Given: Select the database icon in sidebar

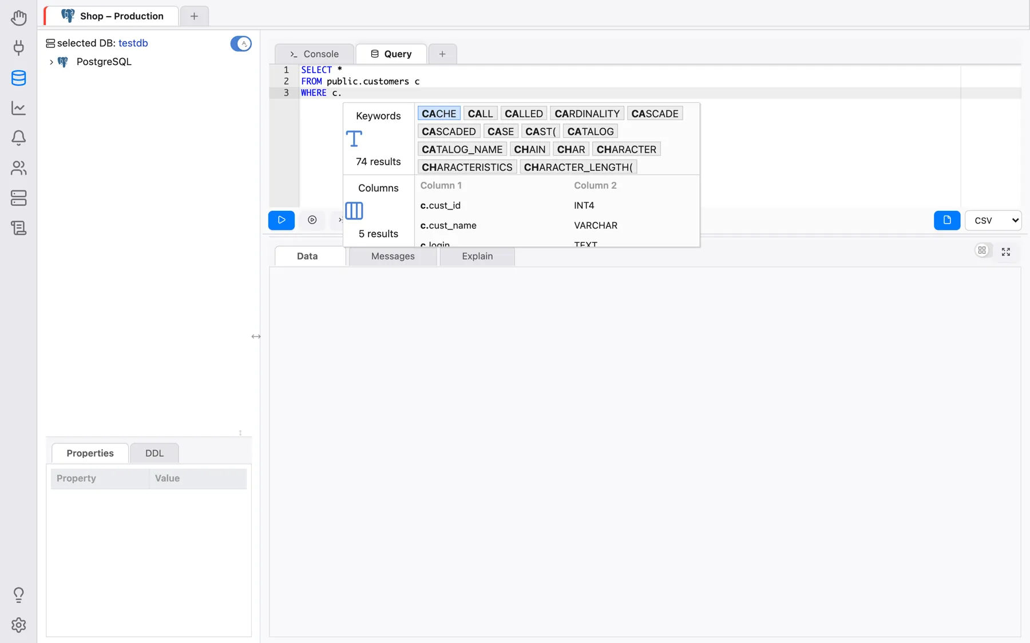Looking at the screenshot, I should pos(18,78).
